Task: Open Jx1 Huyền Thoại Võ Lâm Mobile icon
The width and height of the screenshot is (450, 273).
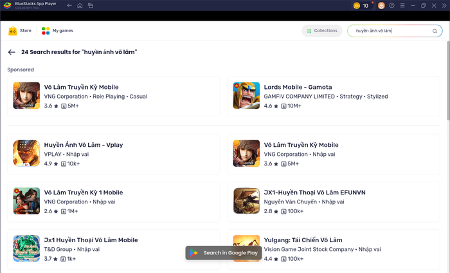Action: tap(26, 249)
